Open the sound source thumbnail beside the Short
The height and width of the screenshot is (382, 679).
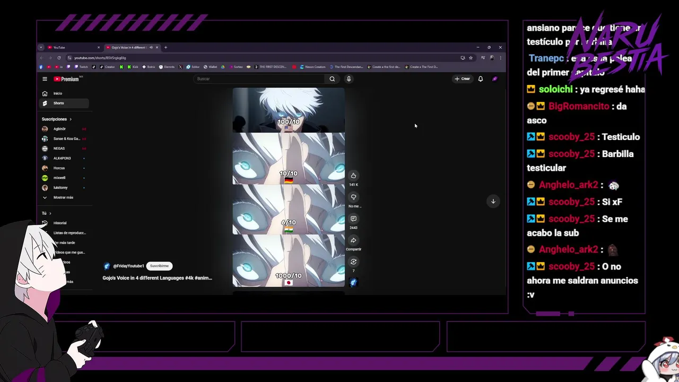tap(353, 282)
